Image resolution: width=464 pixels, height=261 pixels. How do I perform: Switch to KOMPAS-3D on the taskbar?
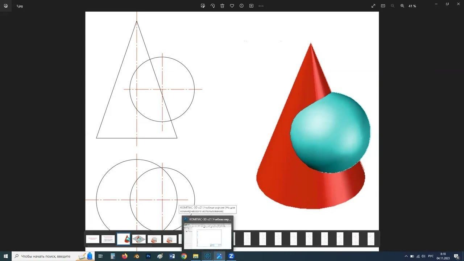[x=207, y=256]
